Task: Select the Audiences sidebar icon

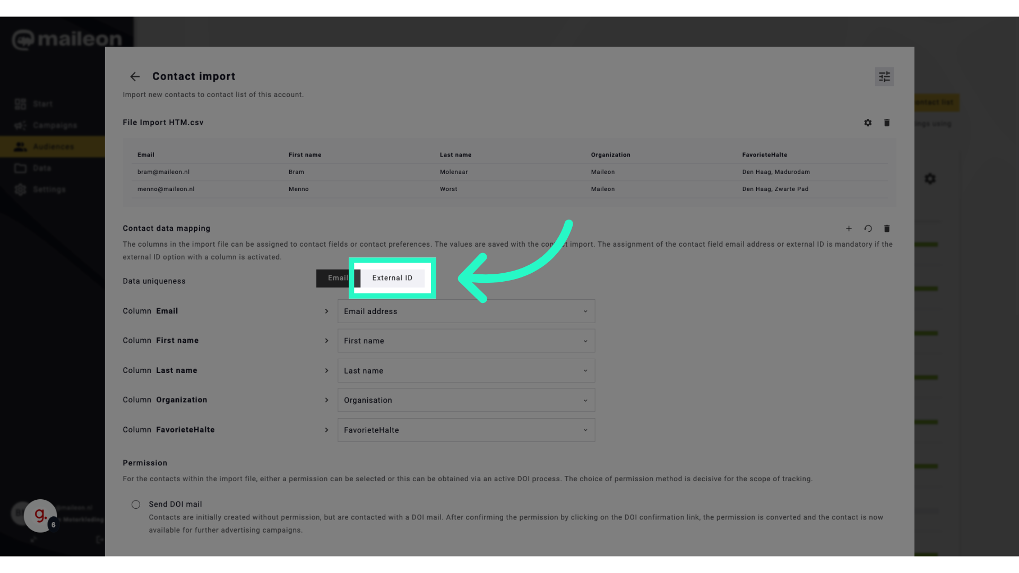Action: (x=20, y=146)
